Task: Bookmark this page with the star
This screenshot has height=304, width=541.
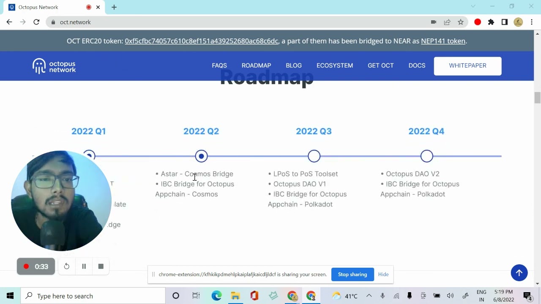Action: (461, 22)
